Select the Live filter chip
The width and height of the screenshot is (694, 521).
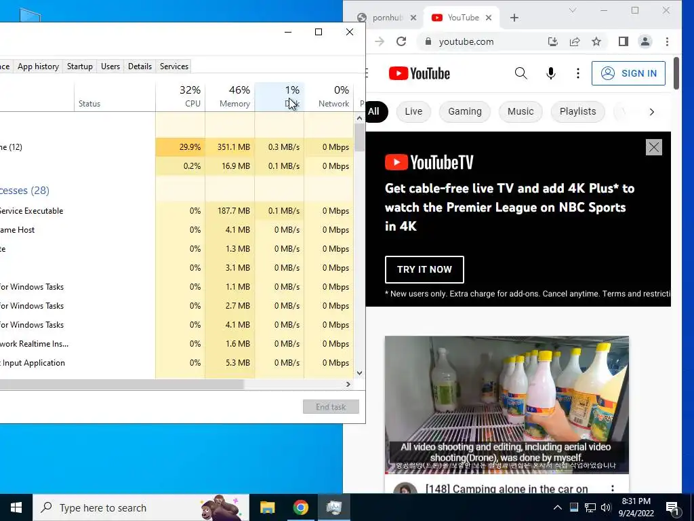pos(413,112)
